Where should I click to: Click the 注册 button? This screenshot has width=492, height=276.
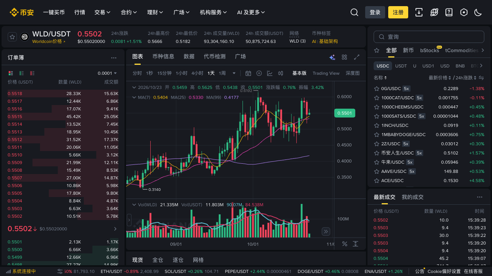[x=398, y=12]
